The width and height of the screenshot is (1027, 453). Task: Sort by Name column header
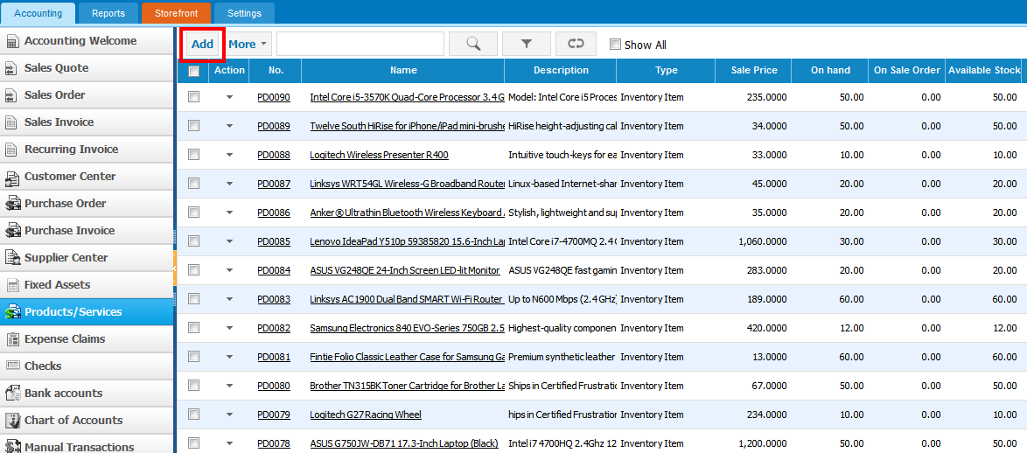pyautogui.click(x=402, y=71)
